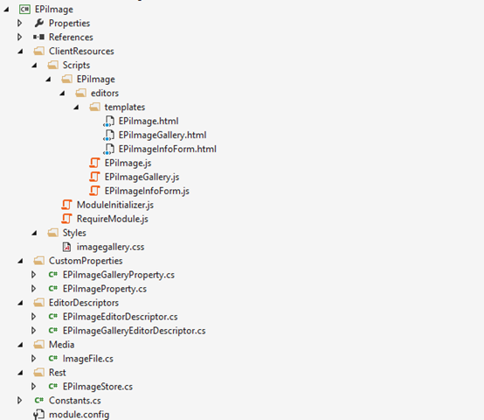Click the folder icon of ClientResources
Image resolution: width=484 pixels, height=420 pixels.
(x=39, y=51)
